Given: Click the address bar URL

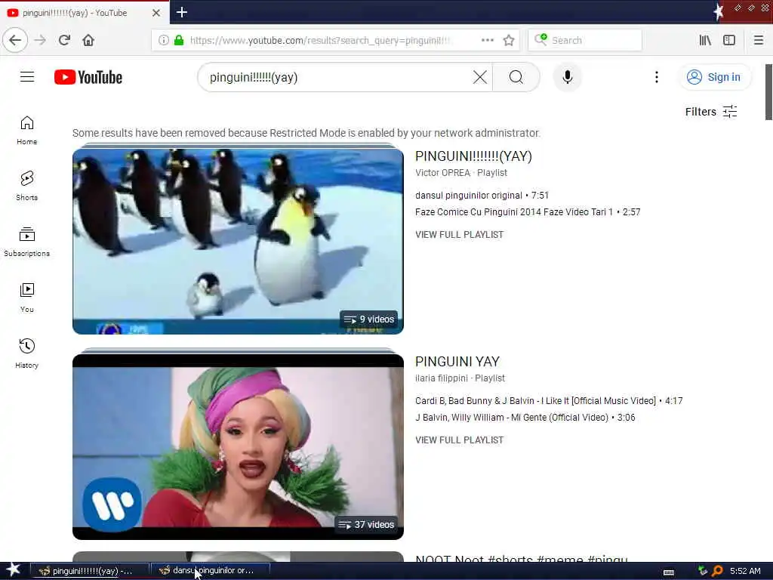Looking at the screenshot, I should point(320,40).
